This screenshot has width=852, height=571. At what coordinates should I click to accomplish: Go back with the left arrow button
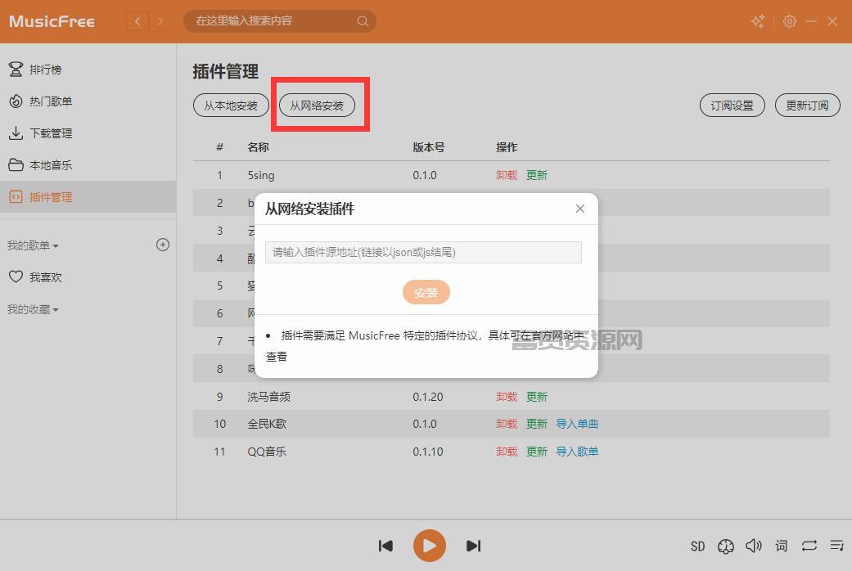[137, 21]
